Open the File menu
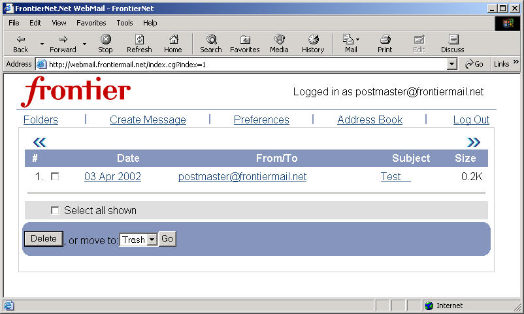 (14, 23)
